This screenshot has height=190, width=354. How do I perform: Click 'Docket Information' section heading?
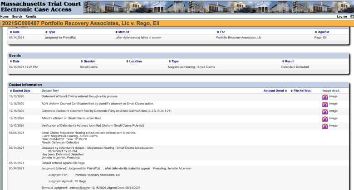pos(25,85)
